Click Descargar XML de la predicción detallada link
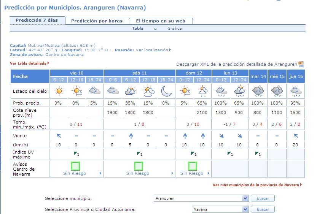The image size is (317, 214). coord(237,64)
